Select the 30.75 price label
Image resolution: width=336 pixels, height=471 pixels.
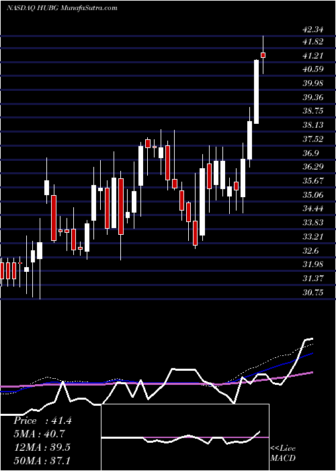coord(313,292)
